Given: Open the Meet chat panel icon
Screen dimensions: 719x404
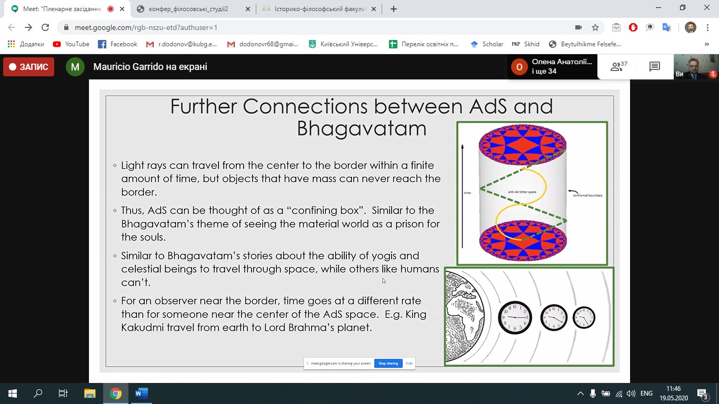Looking at the screenshot, I should (654, 67).
